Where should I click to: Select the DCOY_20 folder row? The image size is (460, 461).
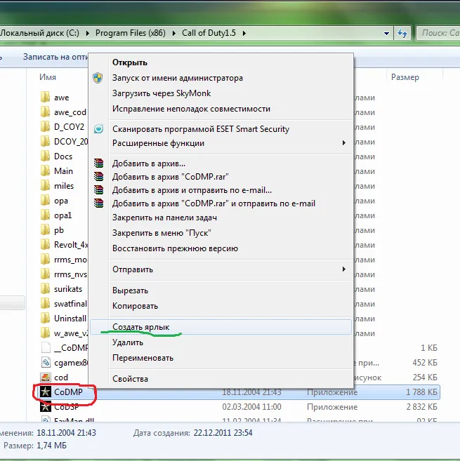[64, 142]
